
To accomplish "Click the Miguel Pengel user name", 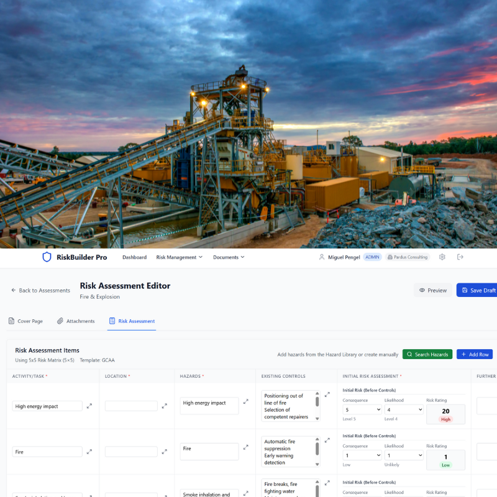I will pos(344,257).
